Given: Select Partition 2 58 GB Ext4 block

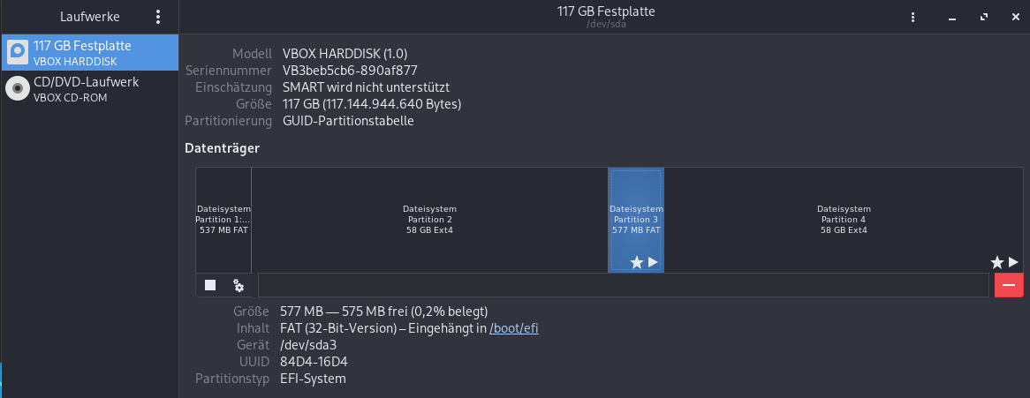Looking at the screenshot, I should pos(429,220).
